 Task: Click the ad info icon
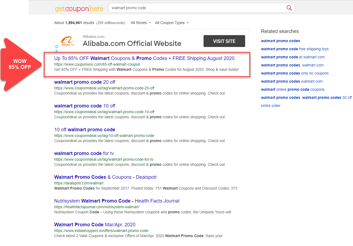pos(56,46)
